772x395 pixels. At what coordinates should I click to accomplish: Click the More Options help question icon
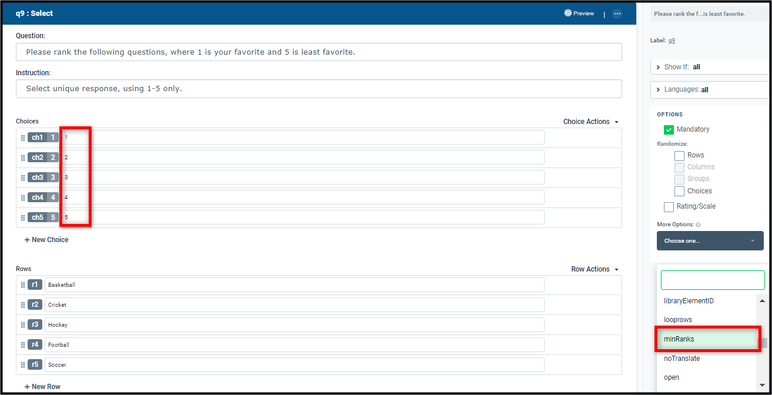point(698,225)
